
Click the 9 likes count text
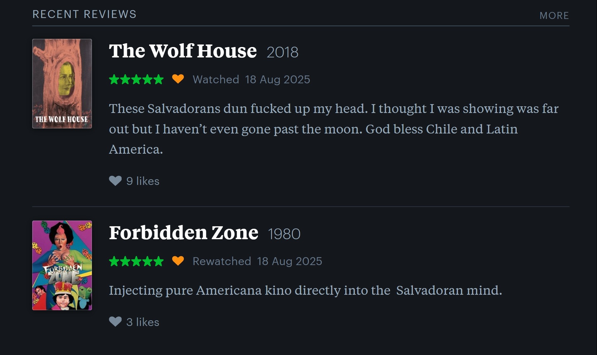click(143, 181)
